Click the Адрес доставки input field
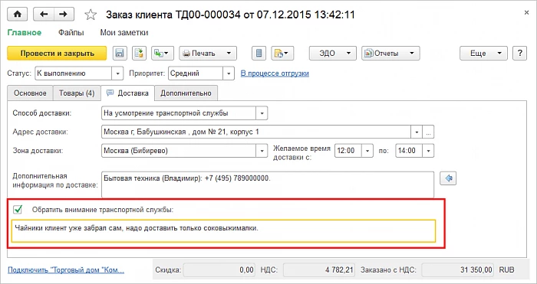Viewport: 537px width, 284px height. click(x=256, y=132)
